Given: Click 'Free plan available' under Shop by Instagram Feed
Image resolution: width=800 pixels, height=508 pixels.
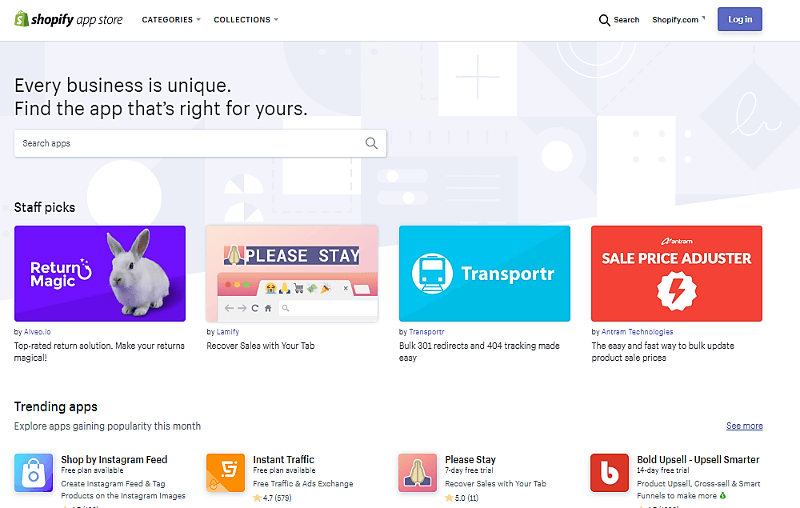Looking at the screenshot, I should point(92,470).
